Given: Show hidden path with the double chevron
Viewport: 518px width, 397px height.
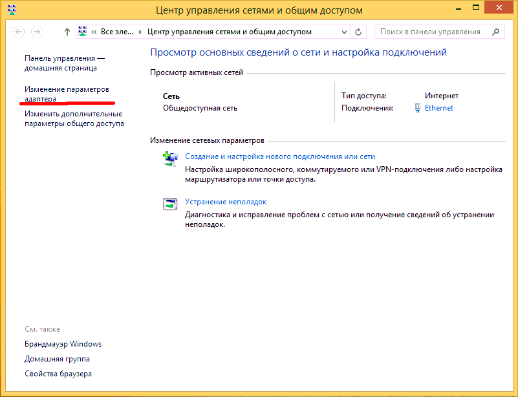Looking at the screenshot, I should (x=94, y=32).
